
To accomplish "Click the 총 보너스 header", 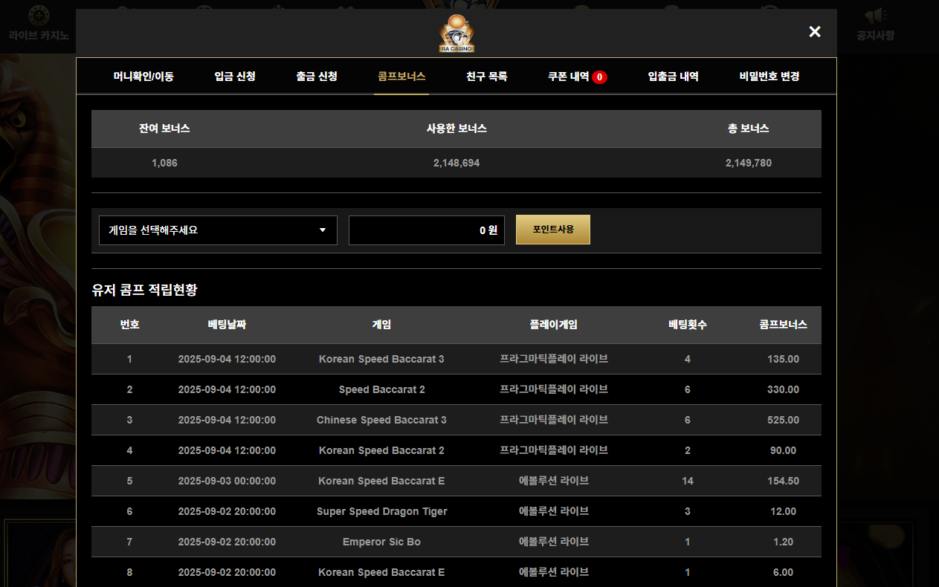I will click(749, 129).
